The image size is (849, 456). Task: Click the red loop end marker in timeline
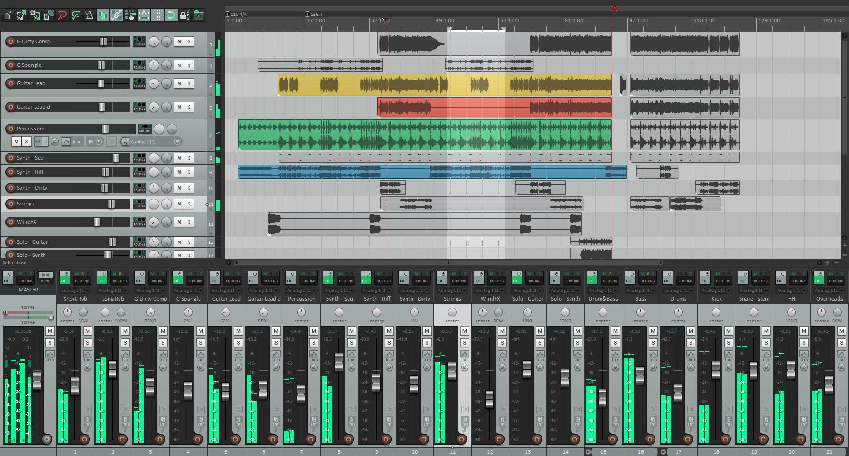[615, 9]
